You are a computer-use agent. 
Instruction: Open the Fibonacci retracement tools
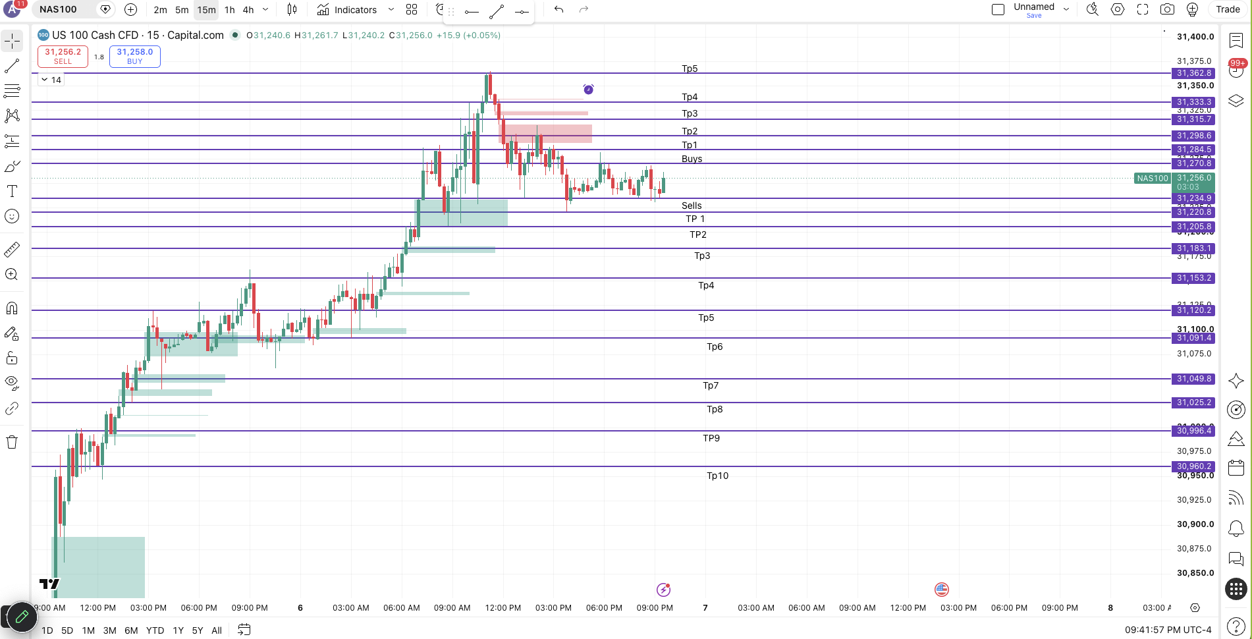coord(12,91)
